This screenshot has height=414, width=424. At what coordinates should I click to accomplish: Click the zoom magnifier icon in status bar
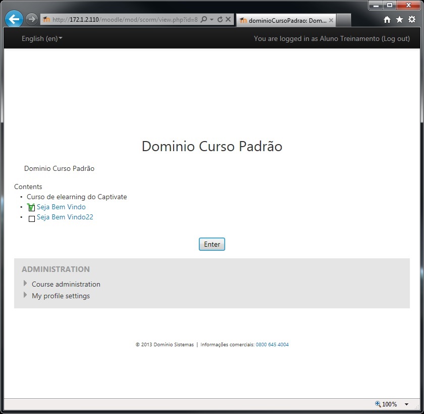click(378, 404)
